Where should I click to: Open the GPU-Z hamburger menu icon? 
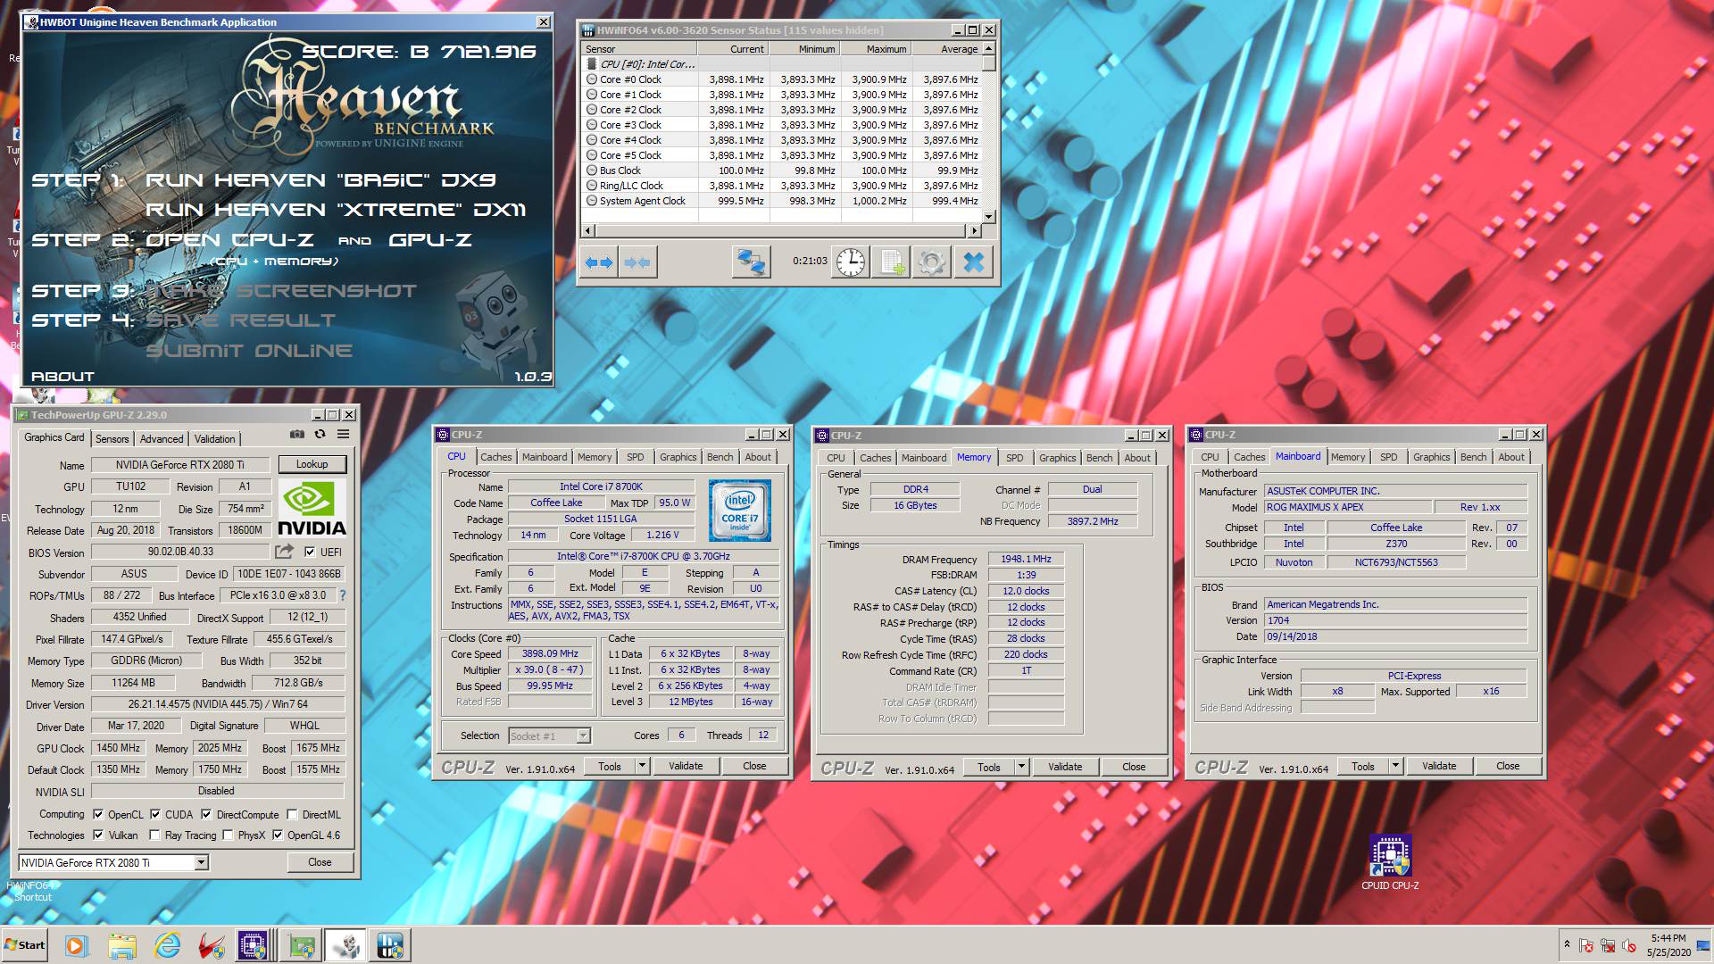(343, 435)
